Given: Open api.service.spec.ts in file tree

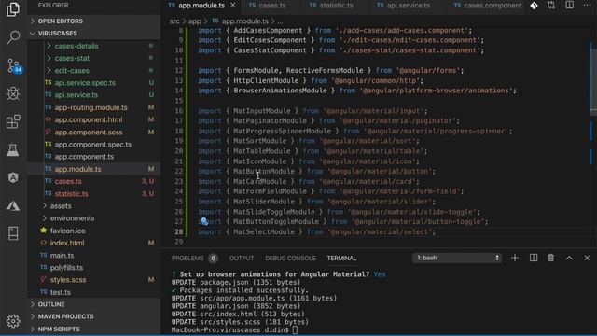Looking at the screenshot, I should point(85,83).
